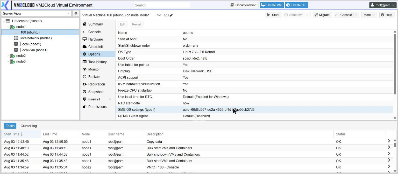Select node2 in the server tree
The image size is (398, 174).
(x=21, y=56)
